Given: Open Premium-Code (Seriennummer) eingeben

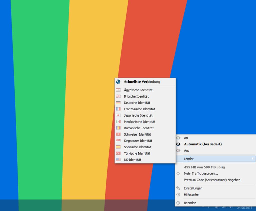Looking at the screenshot, I should point(212,180).
